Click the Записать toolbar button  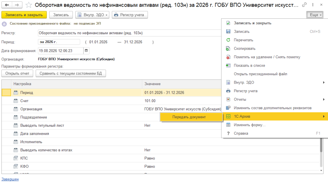coord(61,15)
